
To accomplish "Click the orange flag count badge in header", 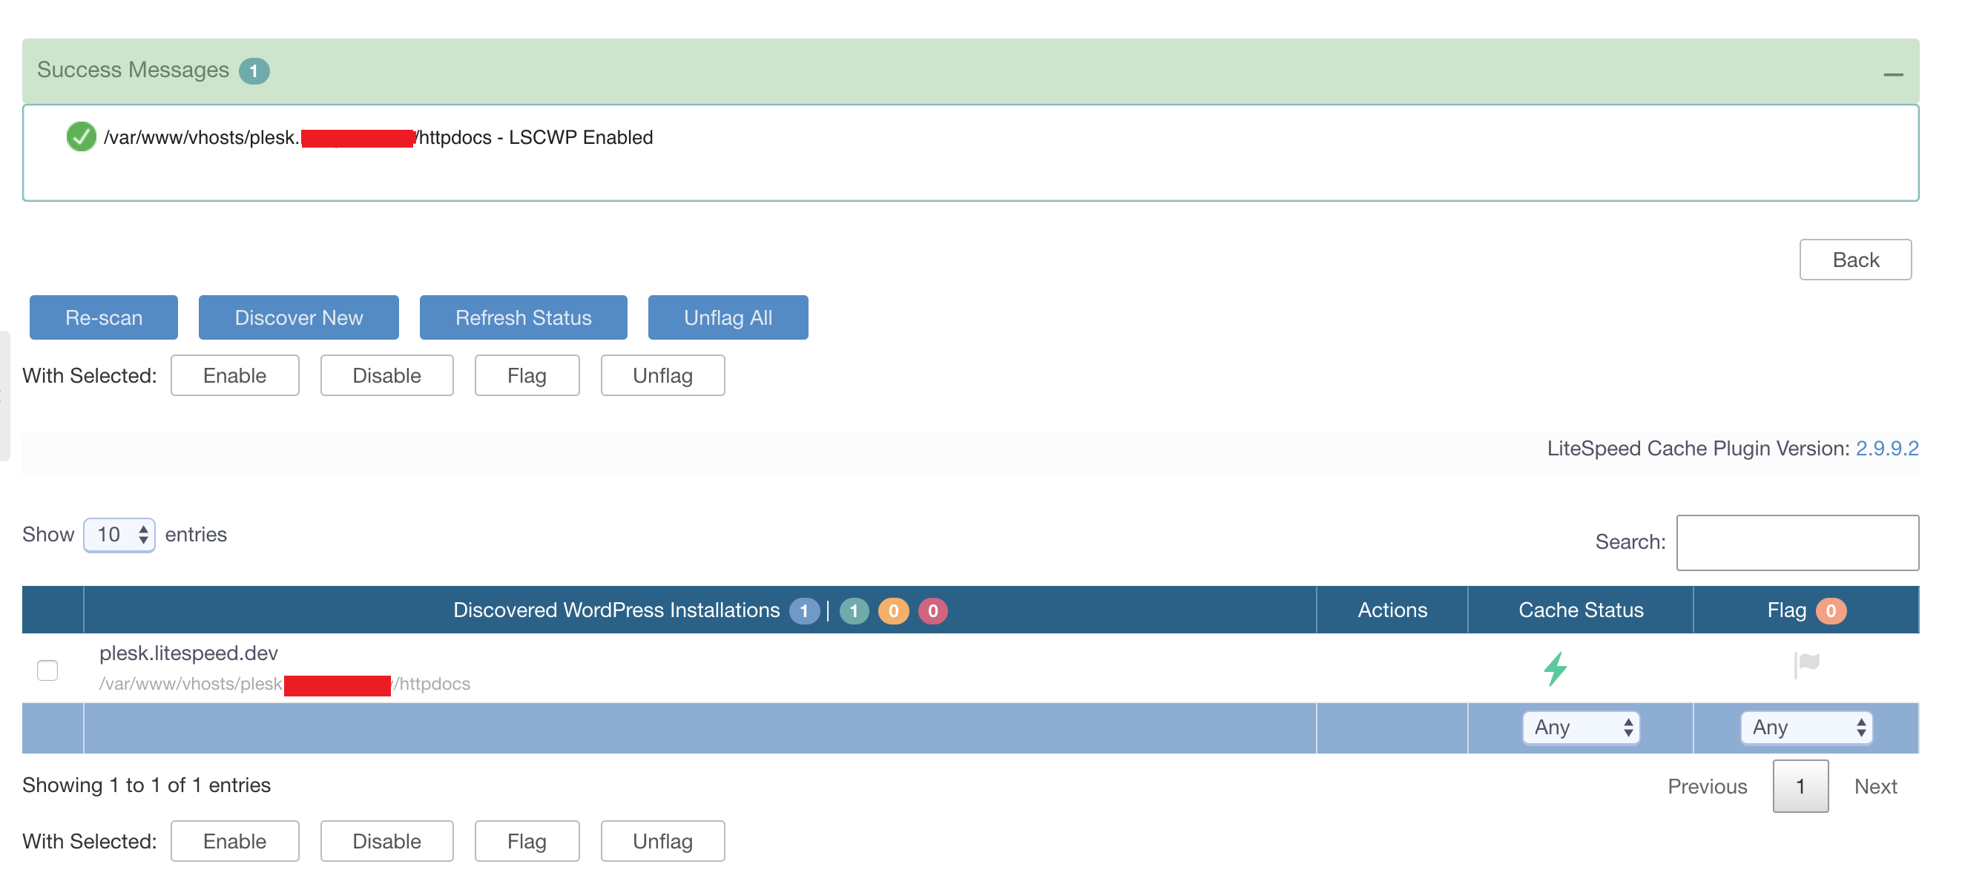I will coord(1830,610).
